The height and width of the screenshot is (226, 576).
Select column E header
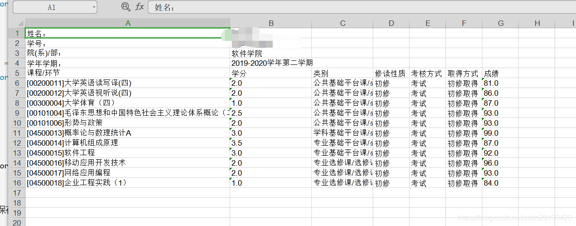point(428,23)
